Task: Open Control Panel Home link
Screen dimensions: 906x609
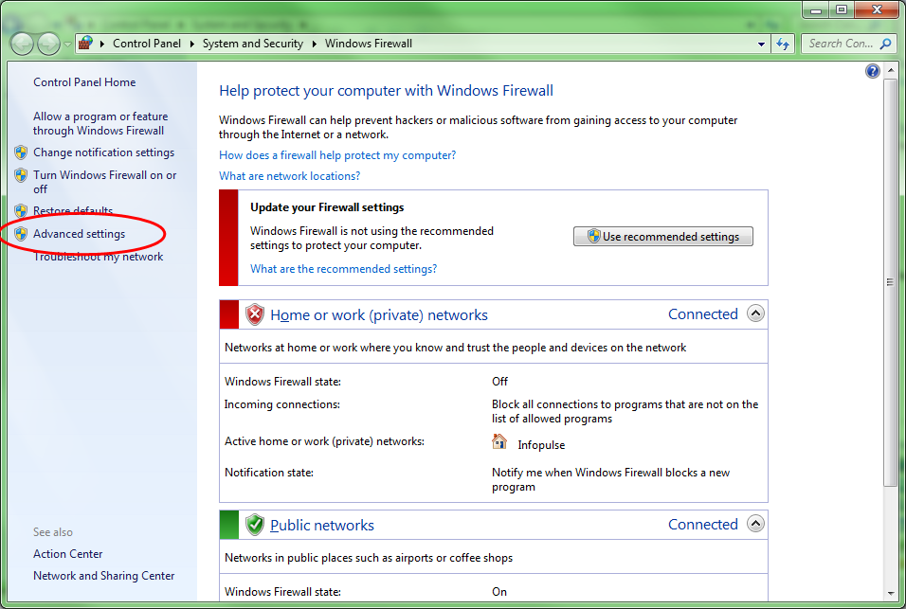Action: (84, 82)
